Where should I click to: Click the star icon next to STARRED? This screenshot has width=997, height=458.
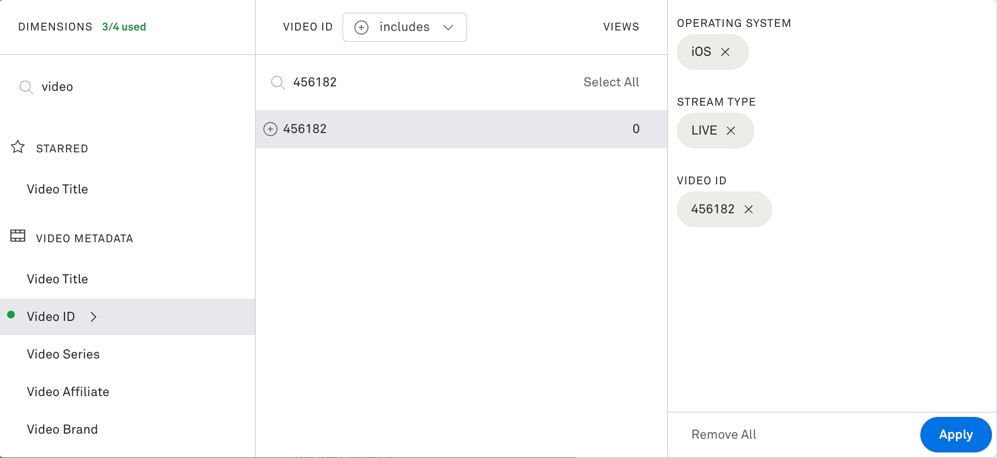[x=18, y=147]
